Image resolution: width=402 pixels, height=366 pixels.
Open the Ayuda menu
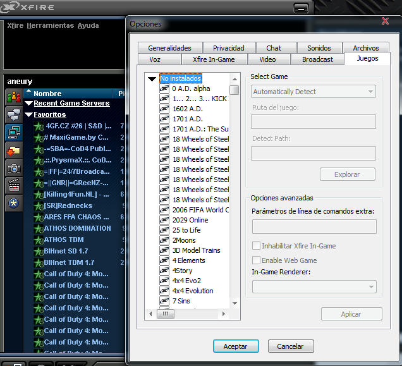(x=88, y=25)
